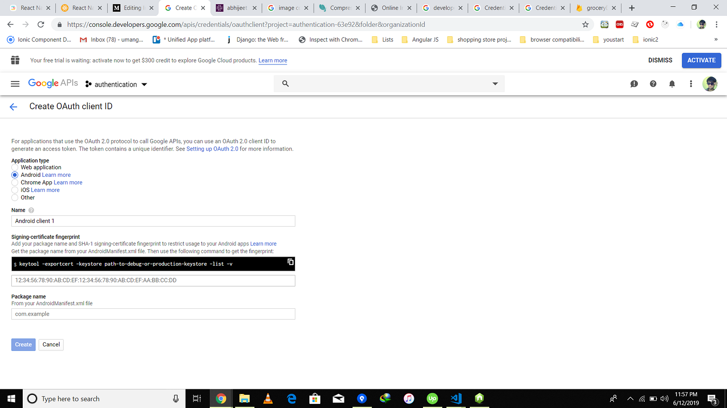
Task: Open File Explorer from the taskbar
Action: (x=244, y=398)
